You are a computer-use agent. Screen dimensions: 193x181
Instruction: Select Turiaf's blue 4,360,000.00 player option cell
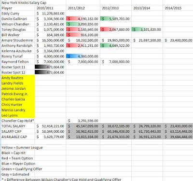pos(83,56)
